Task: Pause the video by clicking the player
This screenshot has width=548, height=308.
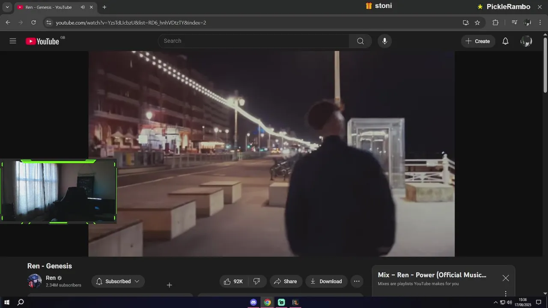Action: tap(271, 154)
